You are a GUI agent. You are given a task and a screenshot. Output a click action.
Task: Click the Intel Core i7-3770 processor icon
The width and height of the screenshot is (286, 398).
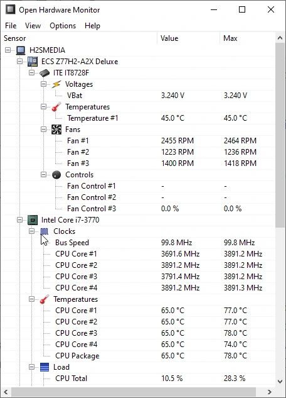tap(33, 220)
